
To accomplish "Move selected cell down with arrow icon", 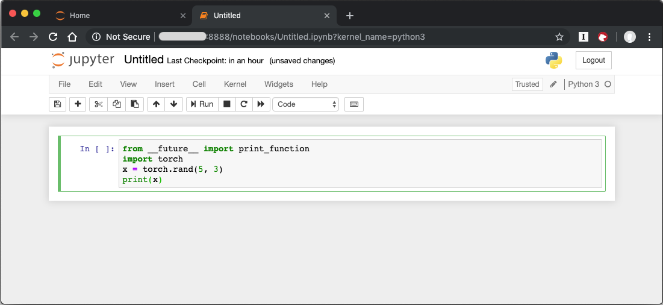I will click(x=174, y=104).
